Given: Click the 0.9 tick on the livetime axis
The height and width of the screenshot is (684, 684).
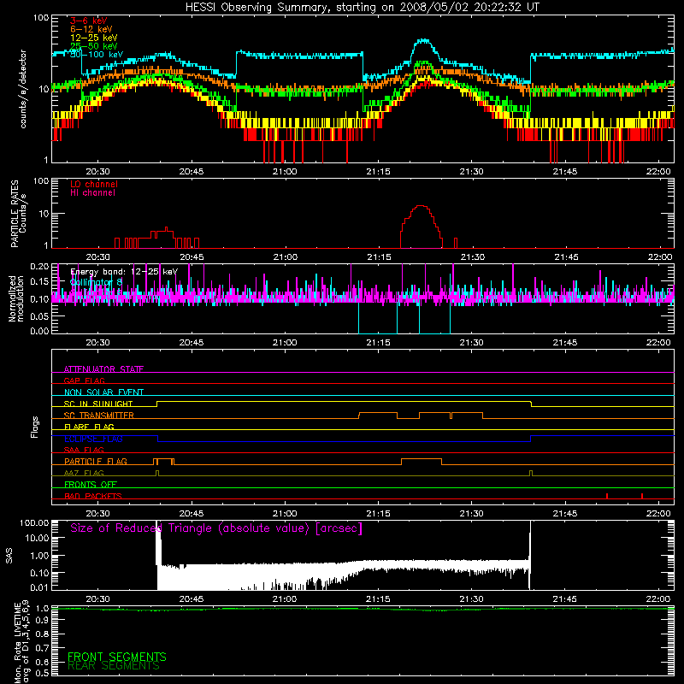Looking at the screenshot, I should pyautogui.click(x=42, y=621).
